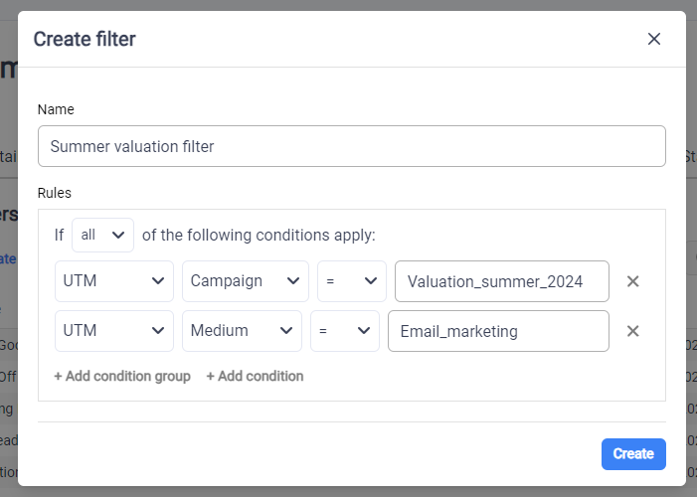Click the Name label text
The width and height of the screenshot is (697, 497).
tap(56, 109)
